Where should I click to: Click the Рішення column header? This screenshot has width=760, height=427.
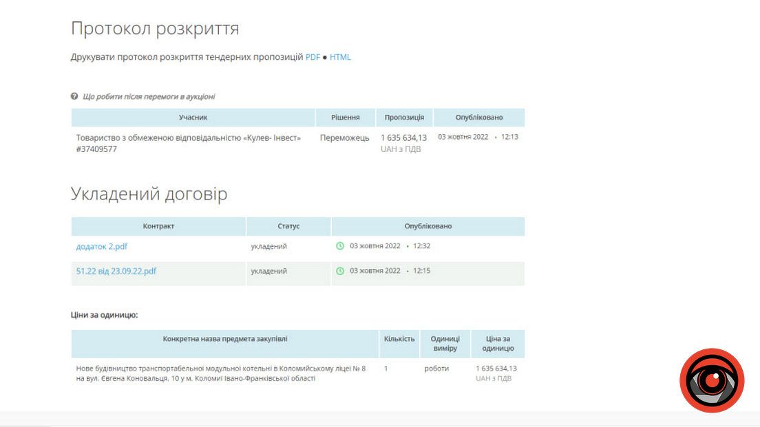tap(346, 117)
